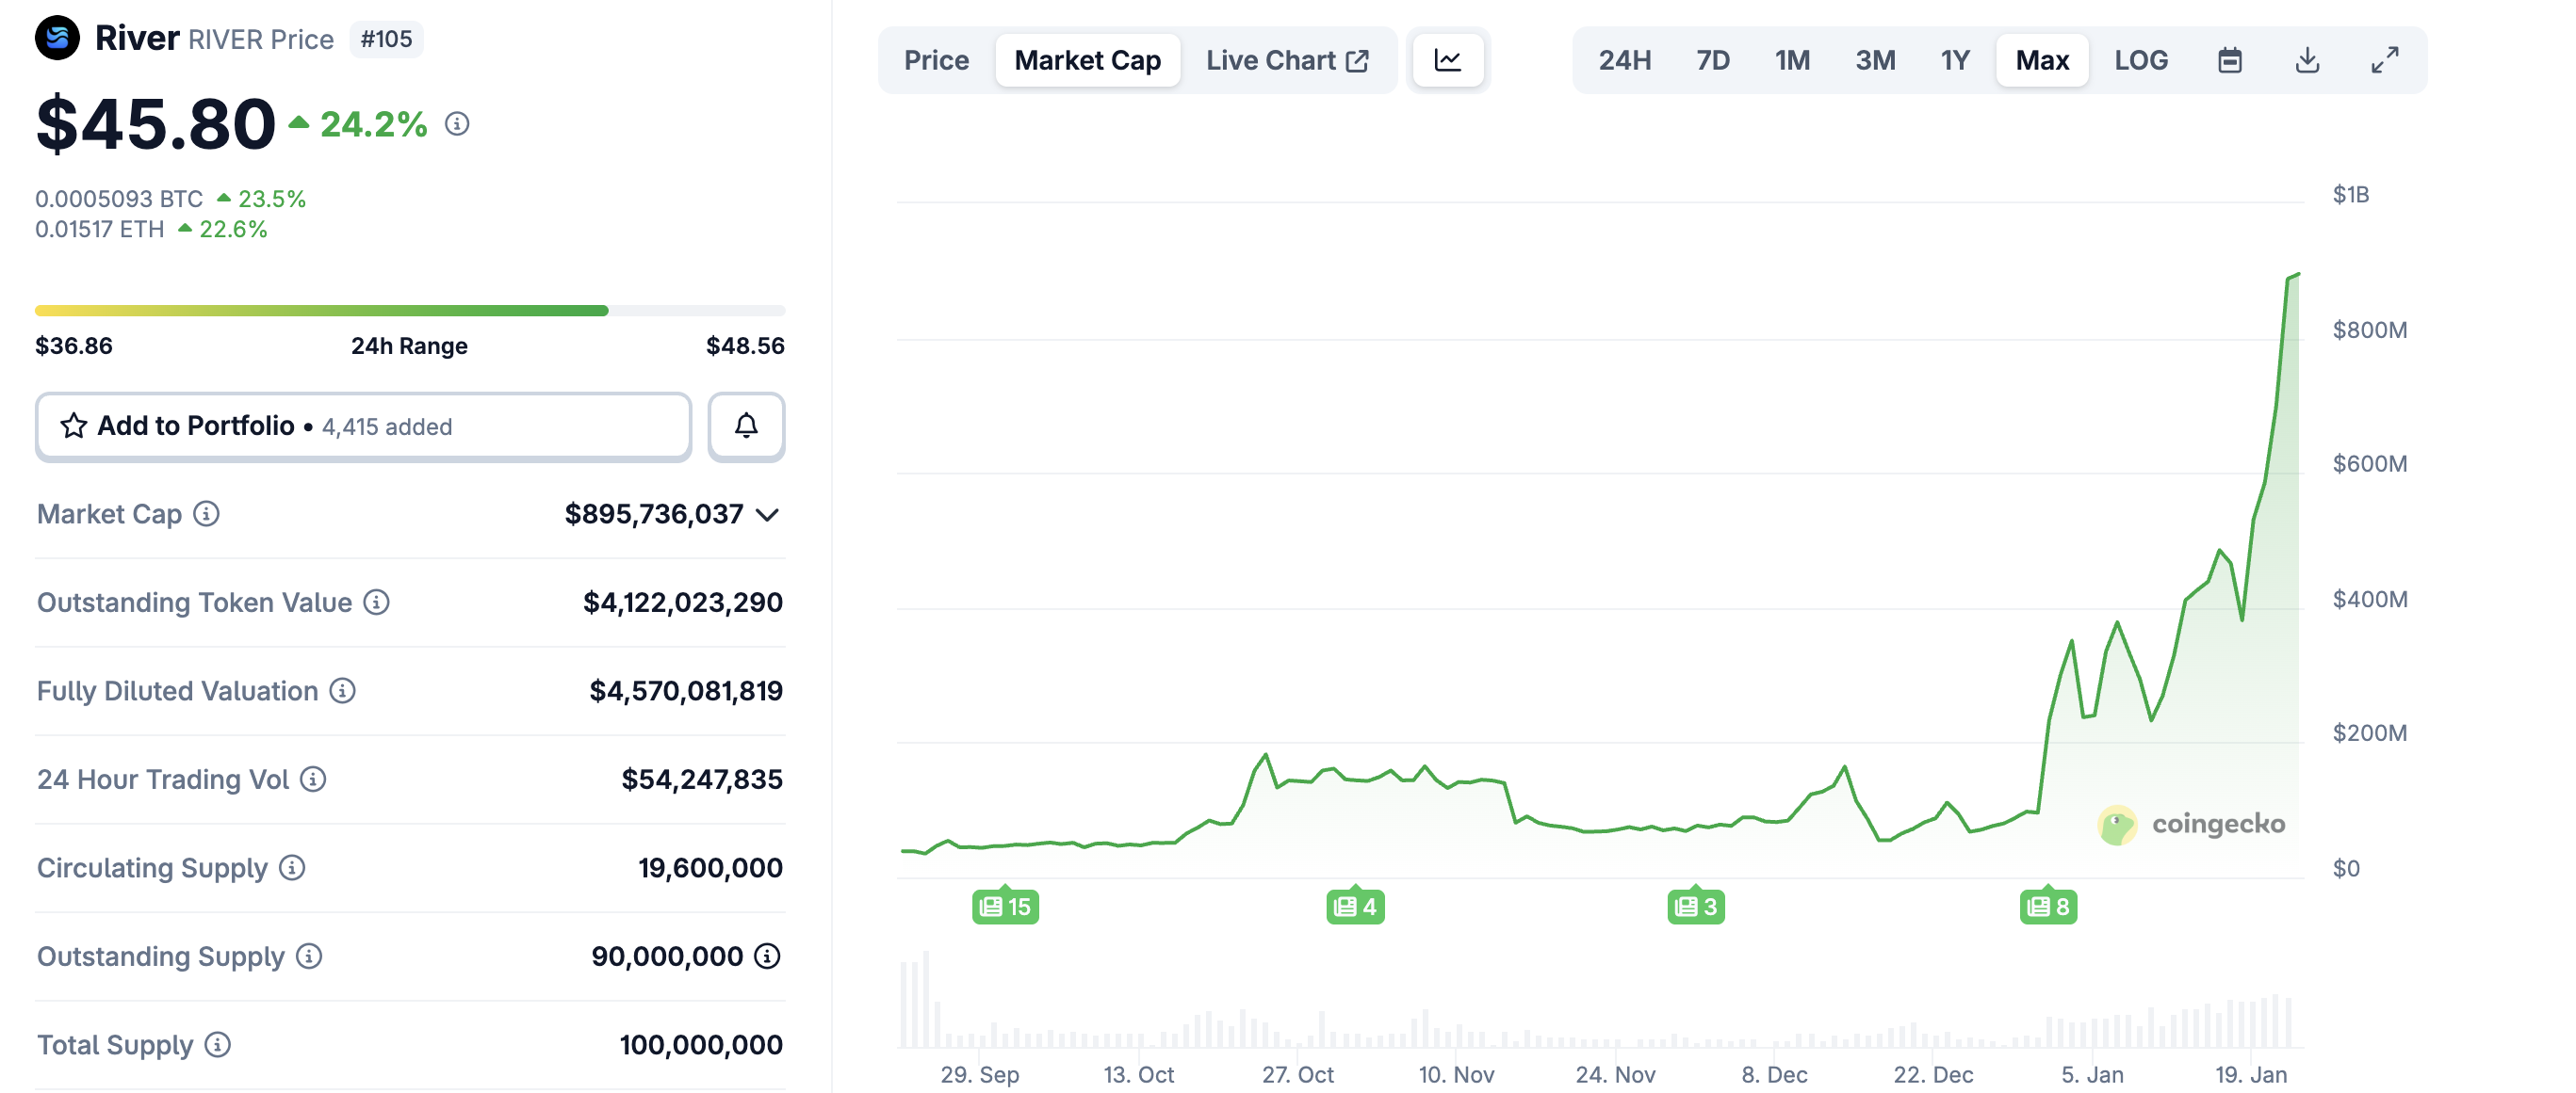
Task: Select the 1Y time range
Action: [x=1954, y=61]
